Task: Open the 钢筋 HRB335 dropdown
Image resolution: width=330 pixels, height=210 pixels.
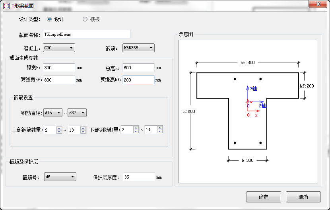Action: pyautogui.click(x=138, y=48)
